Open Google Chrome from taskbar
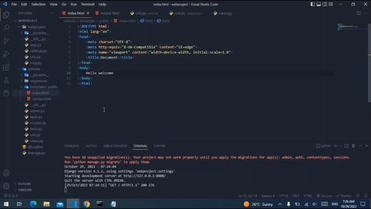Image resolution: width=371 pixels, height=209 pixels. pos(86,204)
